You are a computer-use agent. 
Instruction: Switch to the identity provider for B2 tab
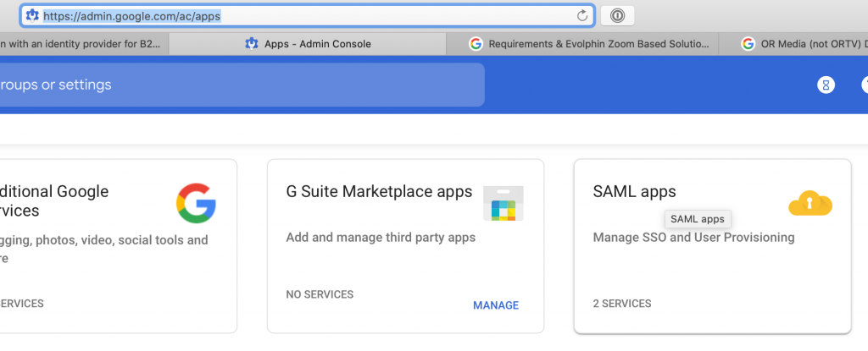point(83,44)
